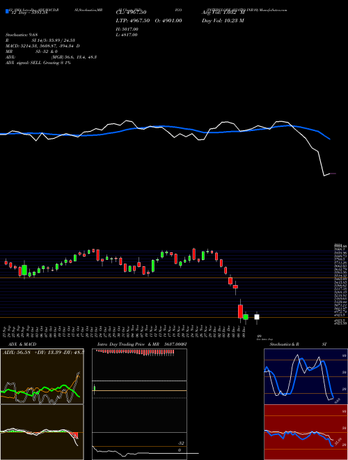Click the green candlestick beside the big red candle
The height and width of the screenshot is (460, 348).
246,317
